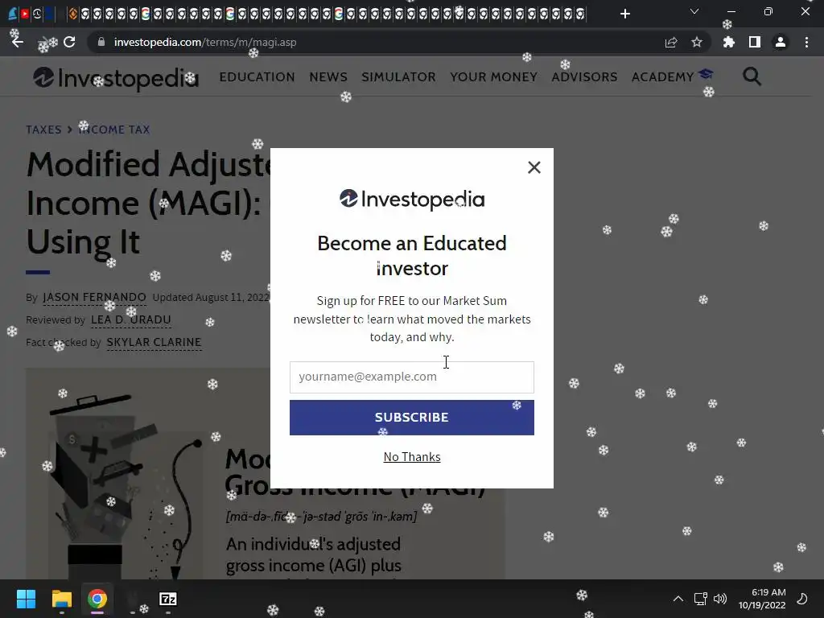Open the Chrome profile avatar icon
824x618 pixels.
[781, 42]
